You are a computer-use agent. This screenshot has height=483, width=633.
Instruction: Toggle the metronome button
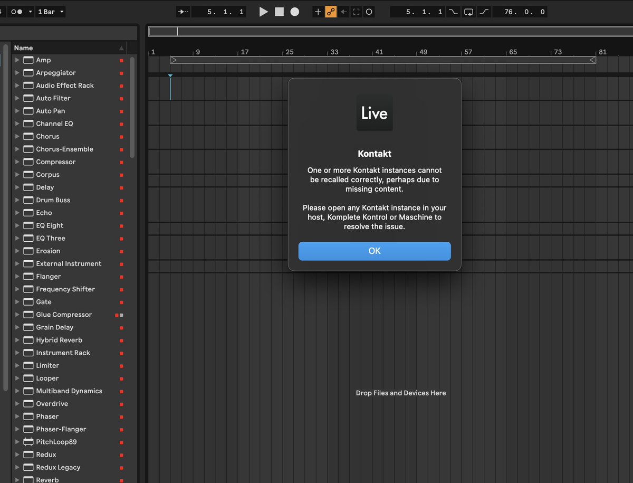17,12
